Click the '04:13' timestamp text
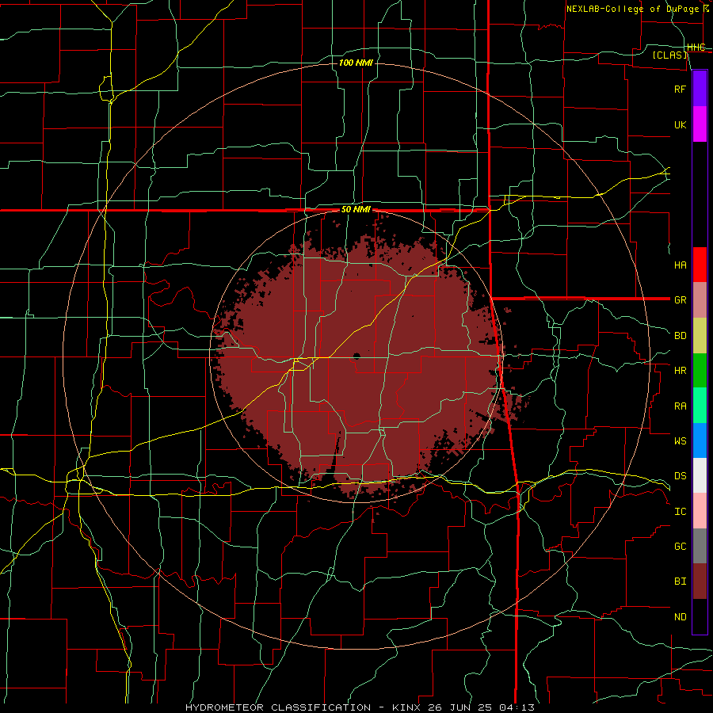 (517, 707)
